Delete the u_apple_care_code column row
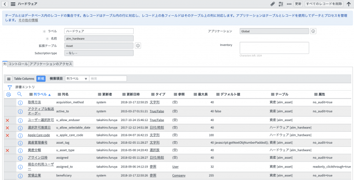Screen dimensions: 354x180 tap(7, 135)
